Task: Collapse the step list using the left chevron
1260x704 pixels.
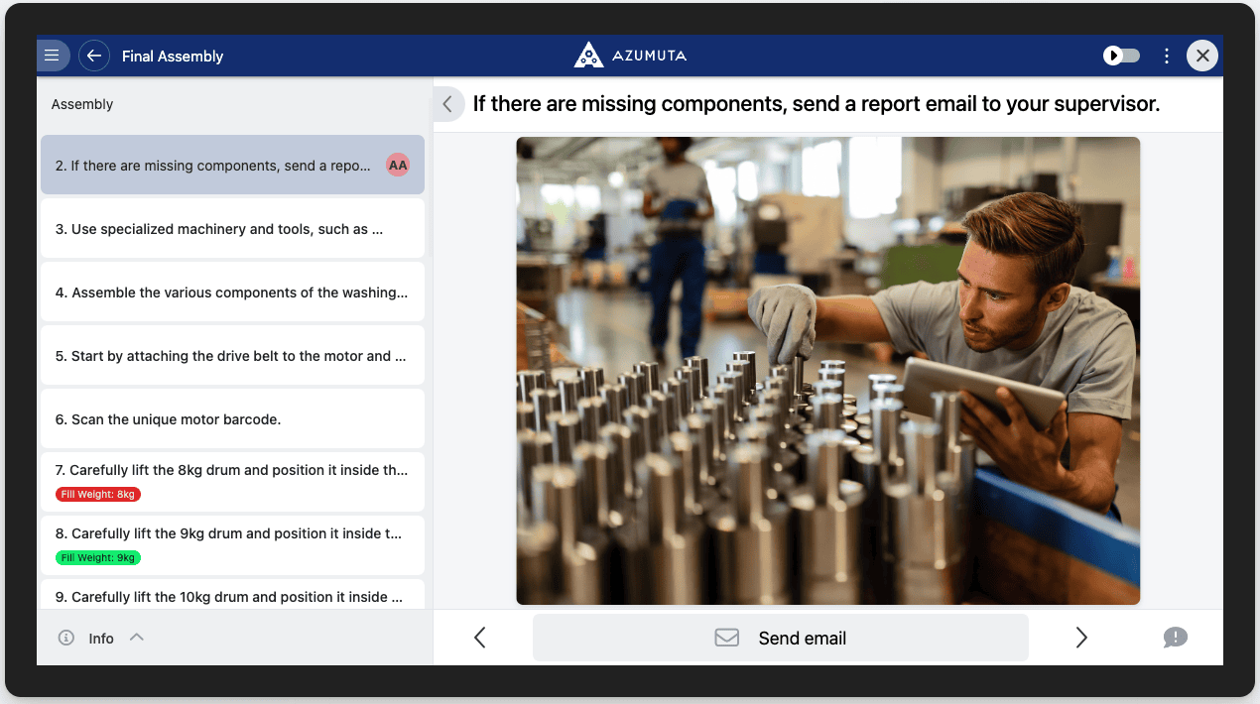Action: coord(447,103)
